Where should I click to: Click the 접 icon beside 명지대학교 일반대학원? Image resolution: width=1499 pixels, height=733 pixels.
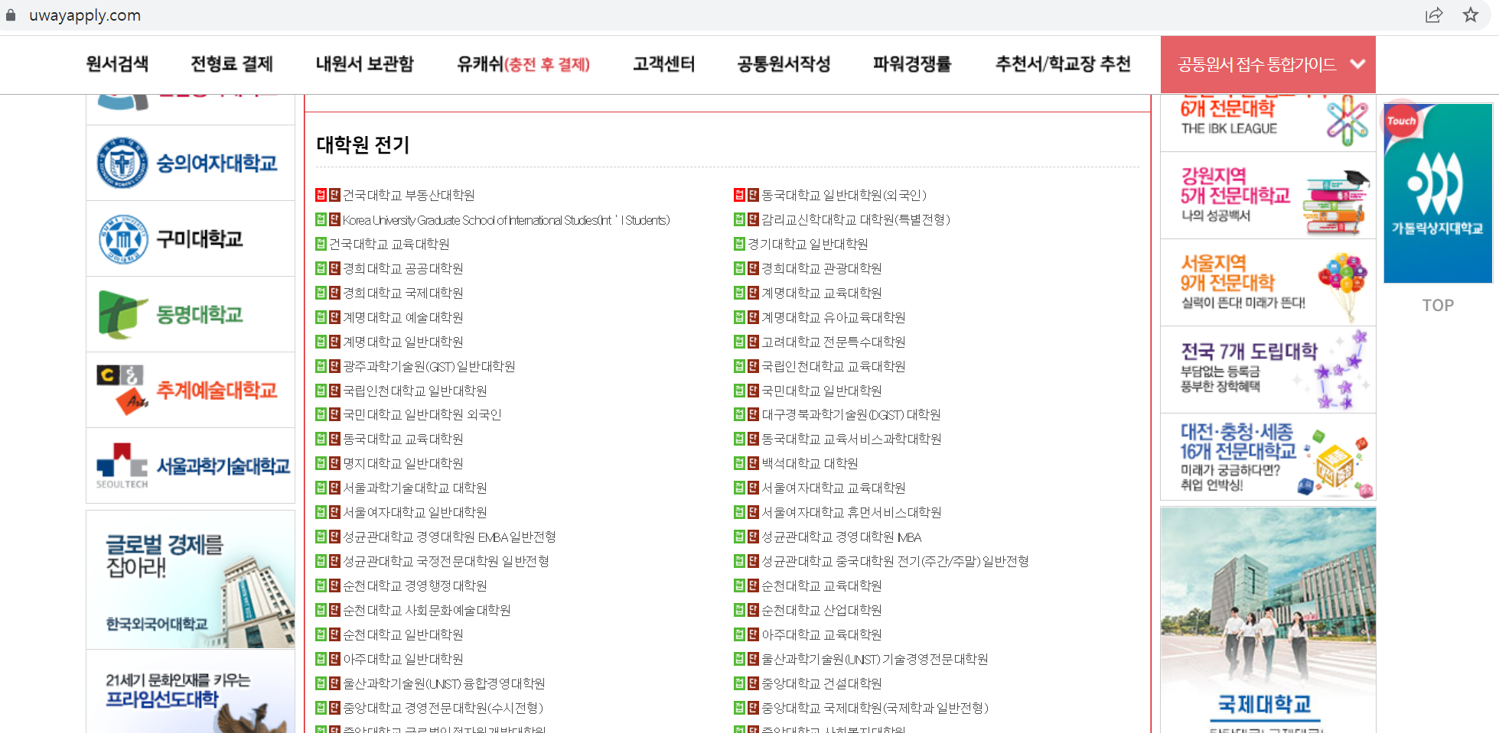click(x=321, y=463)
